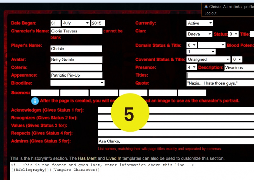Click the clan Title field at right edge
The height and width of the screenshot is (180, 254).
tap(252, 34)
